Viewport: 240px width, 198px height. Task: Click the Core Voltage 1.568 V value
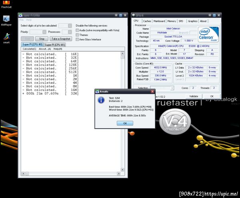click(x=188, y=41)
